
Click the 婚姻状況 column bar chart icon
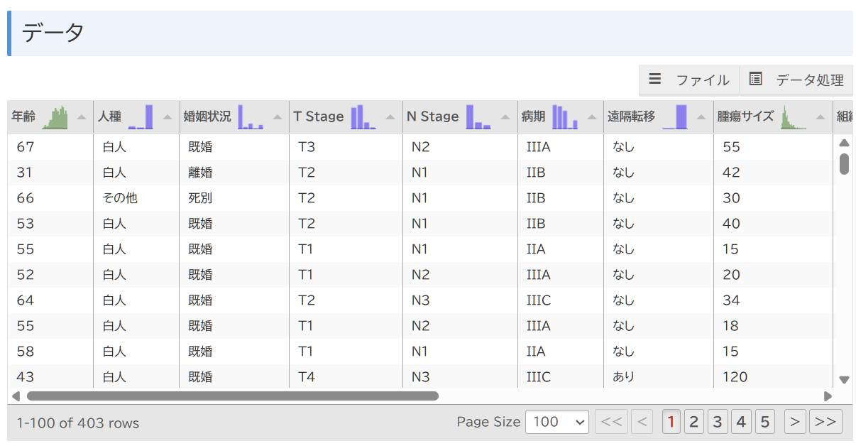tap(251, 117)
